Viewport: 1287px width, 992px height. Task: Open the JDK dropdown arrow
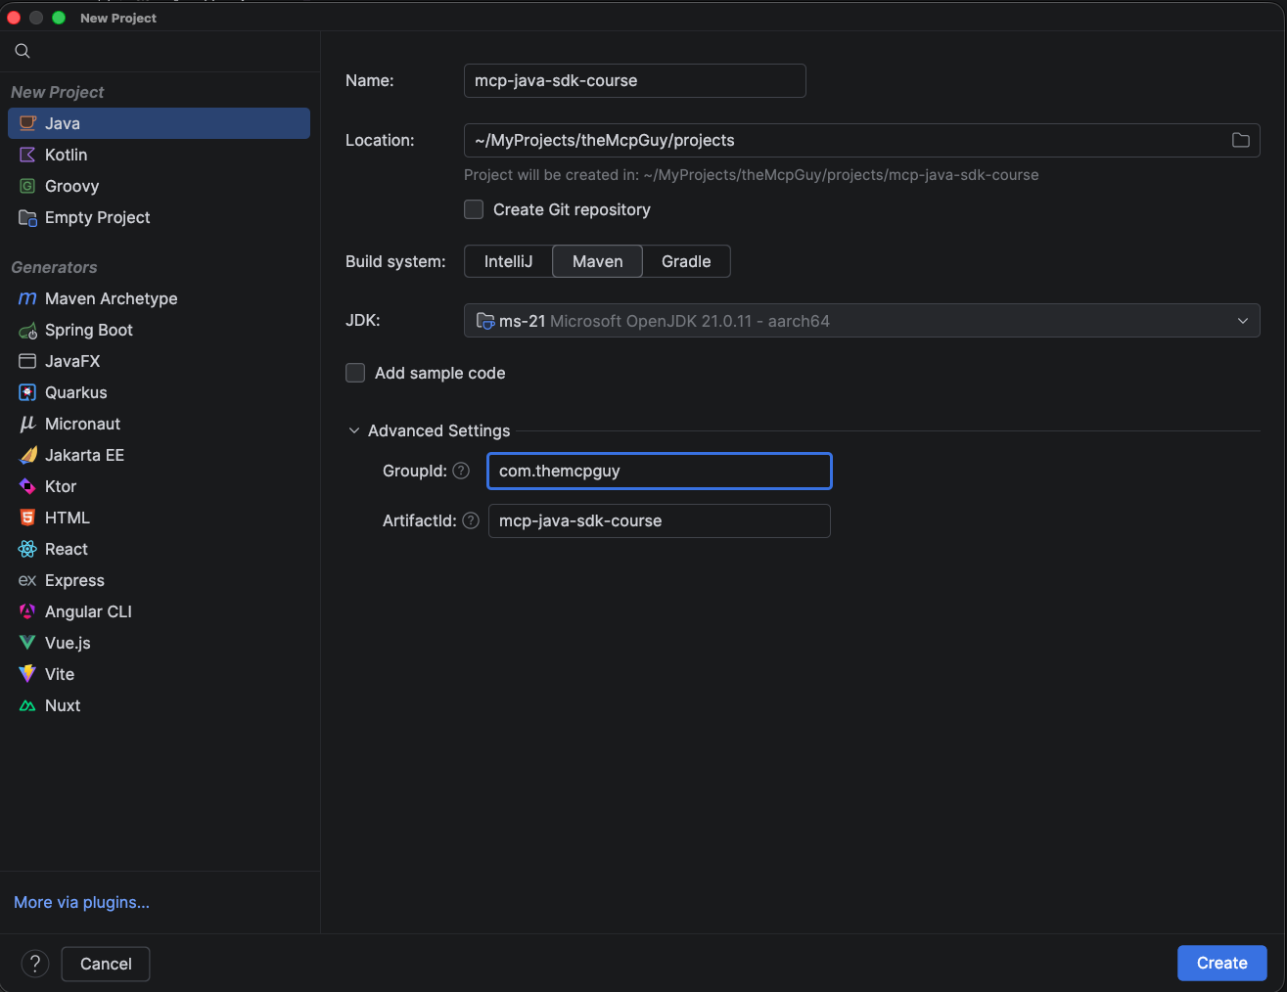pos(1243,321)
